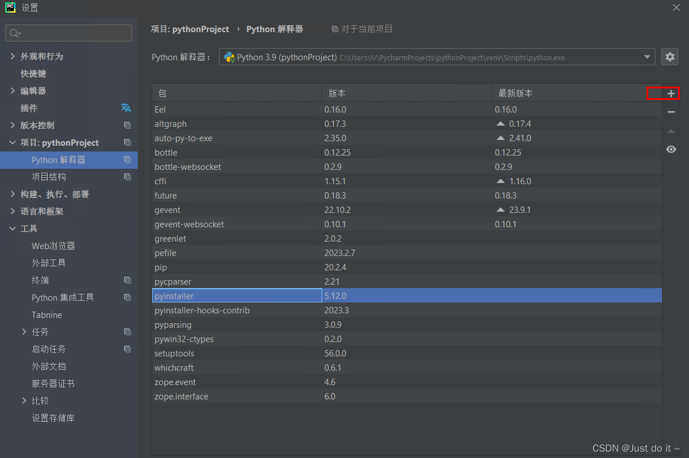This screenshot has width=689, height=458.
Task: Collapse the 工具 section chevron
Action: pyautogui.click(x=13, y=228)
